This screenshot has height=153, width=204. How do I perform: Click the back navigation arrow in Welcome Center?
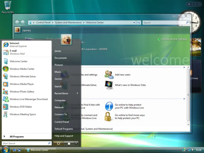pyautogui.click(x=17, y=22)
